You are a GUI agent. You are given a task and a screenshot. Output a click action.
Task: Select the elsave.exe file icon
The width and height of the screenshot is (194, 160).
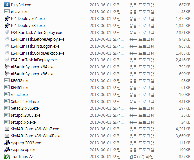(x=7, y=11)
